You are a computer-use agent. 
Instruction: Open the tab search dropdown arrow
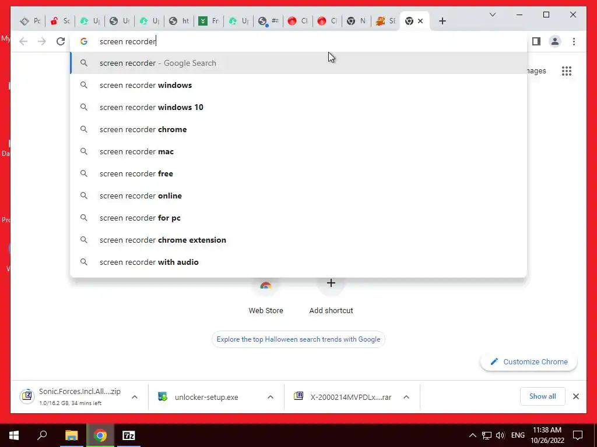coord(492,15)
